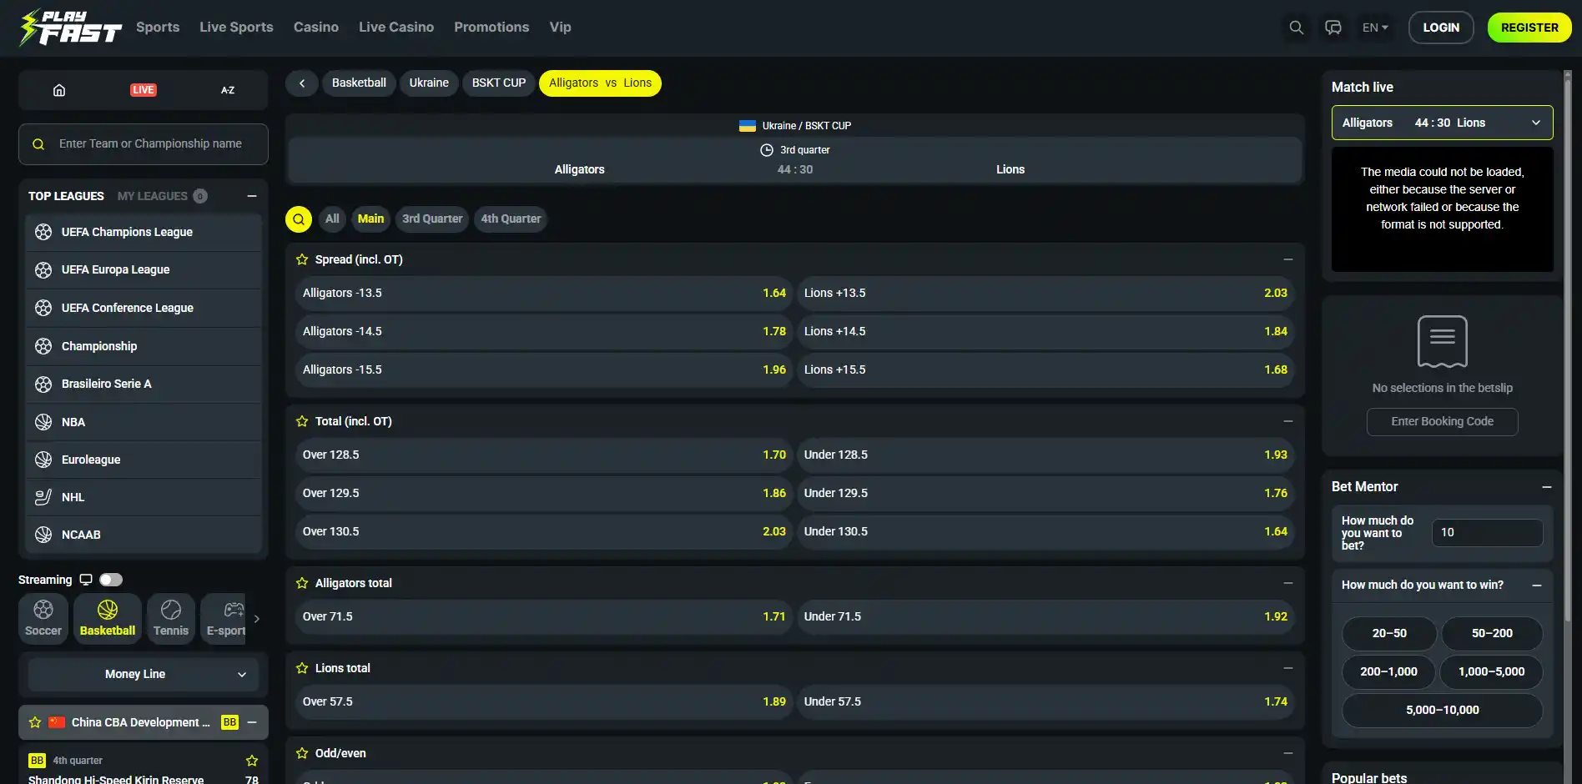Open the Alligators 44:30 Lions match selector
1582x784 pixels.
1442,123
